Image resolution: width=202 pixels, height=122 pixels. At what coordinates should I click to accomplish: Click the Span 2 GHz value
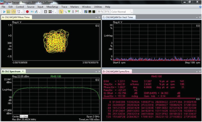(93, 117)
